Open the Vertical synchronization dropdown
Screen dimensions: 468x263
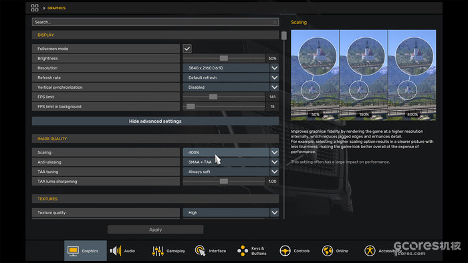click(x=231, y=87)
